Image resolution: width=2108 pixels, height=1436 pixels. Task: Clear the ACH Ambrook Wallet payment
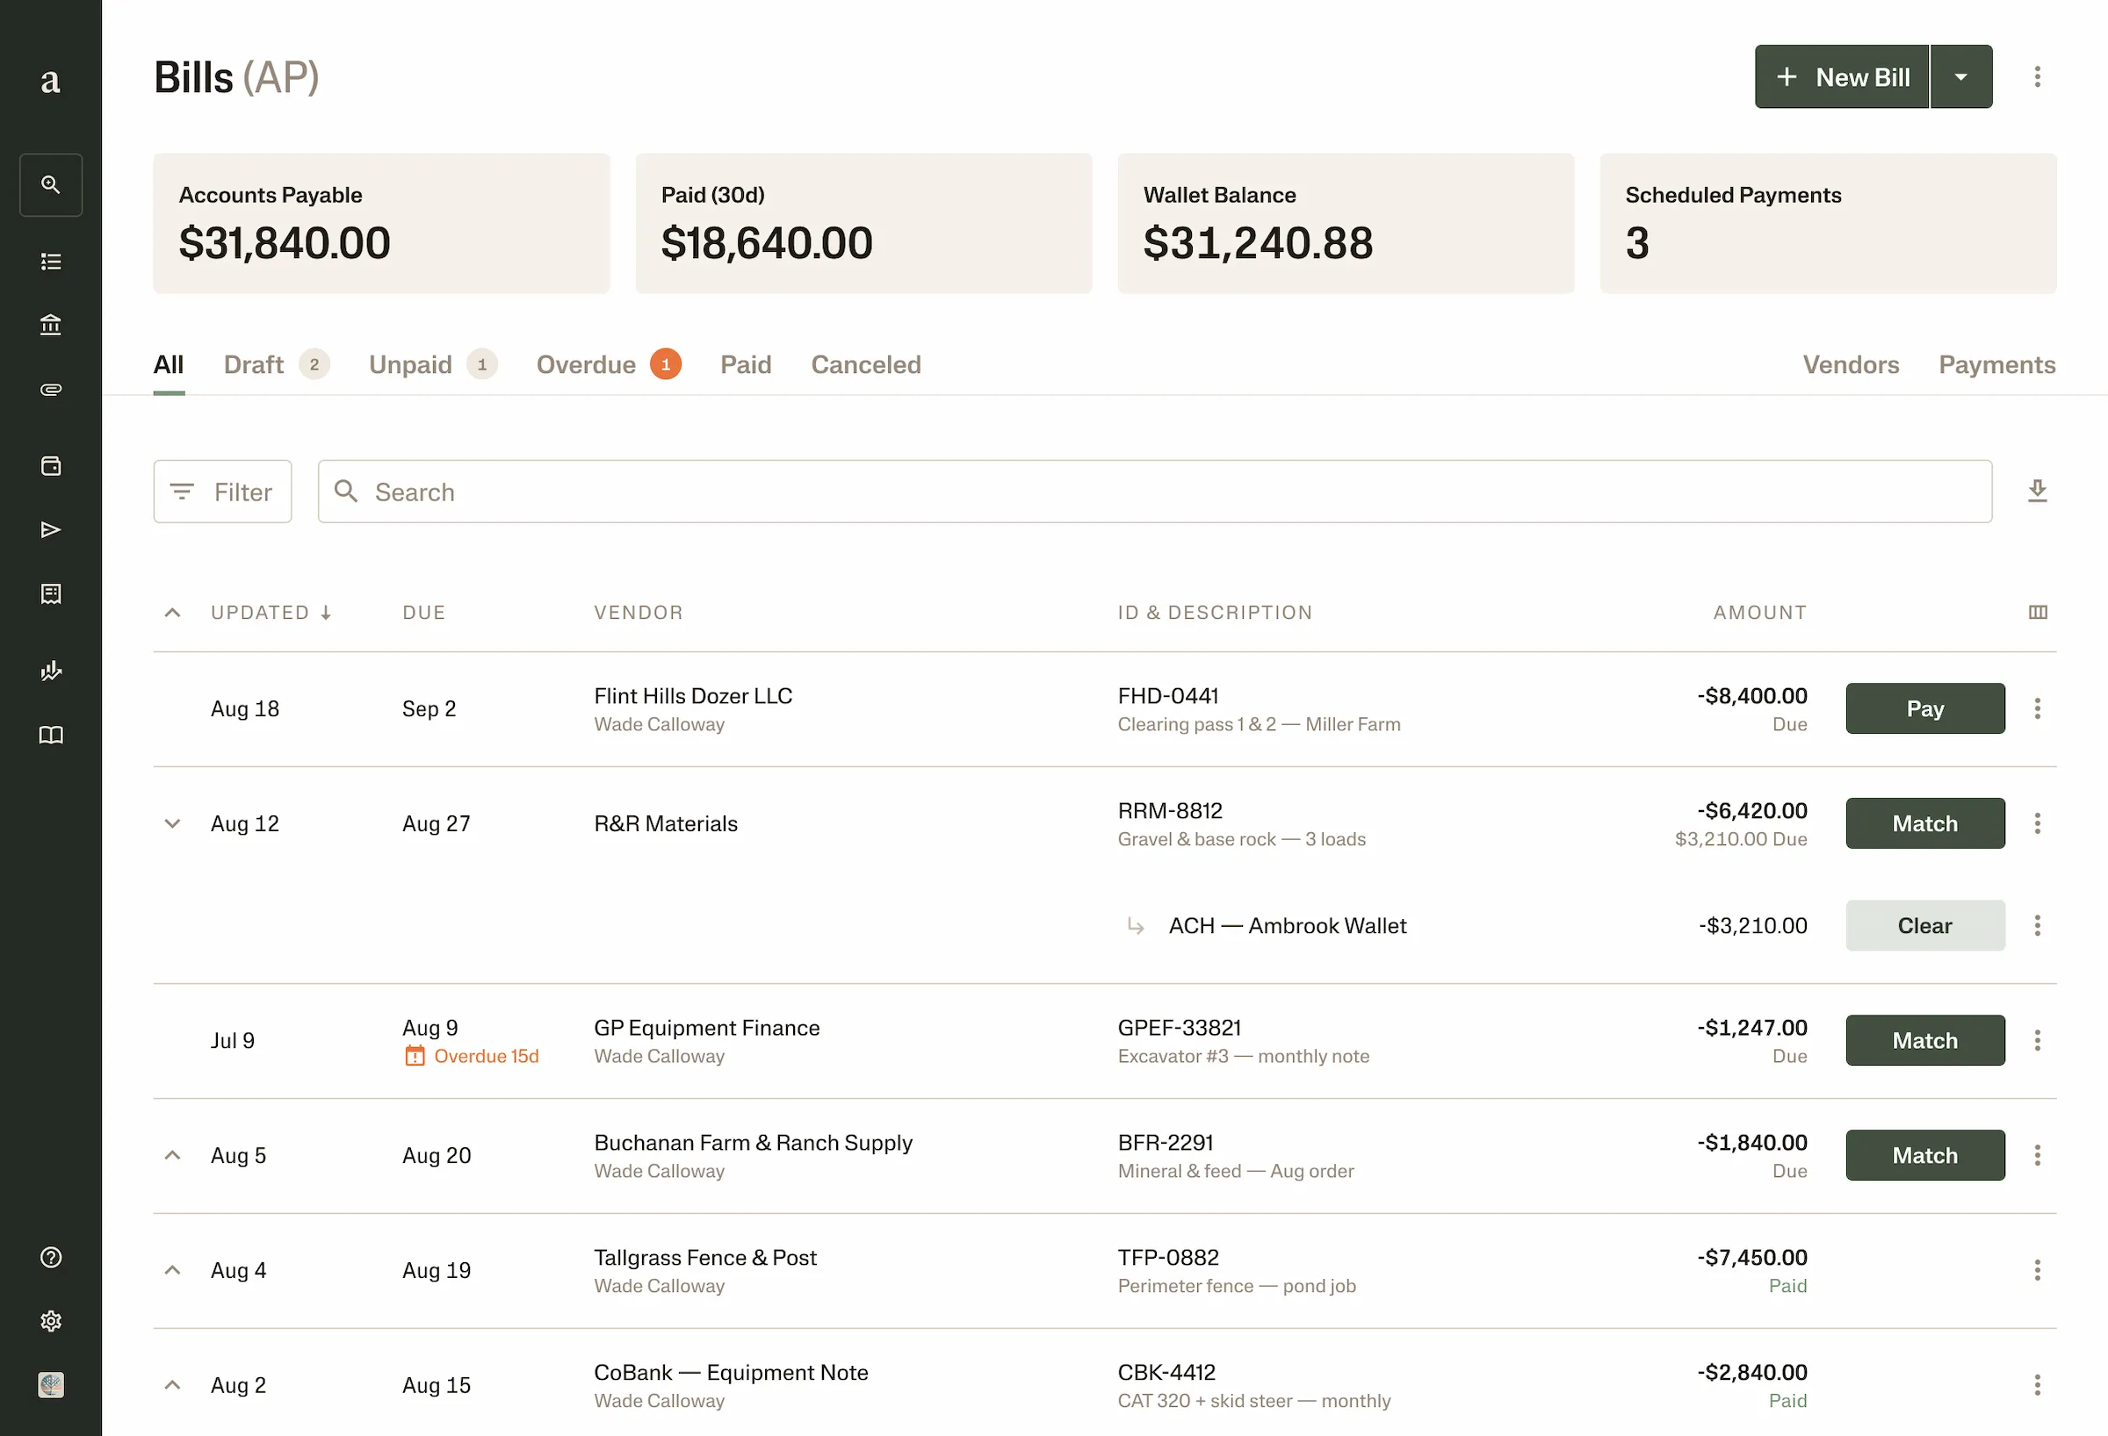coord(1924,926)
